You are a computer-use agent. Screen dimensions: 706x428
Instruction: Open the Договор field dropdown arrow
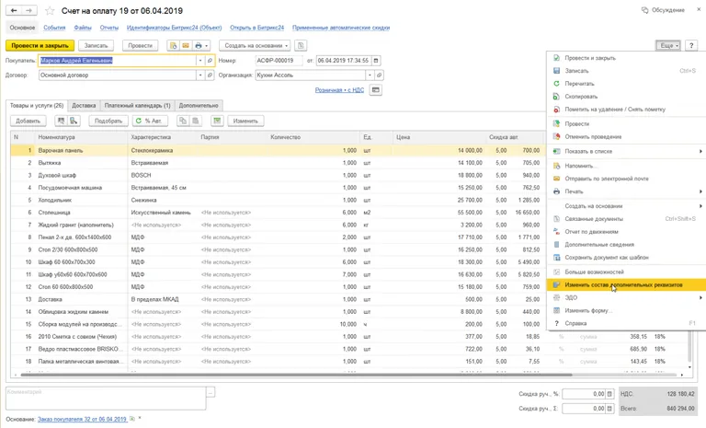tap(199, 75)
